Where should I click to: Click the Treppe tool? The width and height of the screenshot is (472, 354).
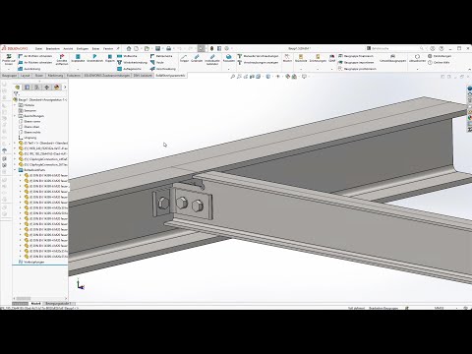[x=184, y=58]
